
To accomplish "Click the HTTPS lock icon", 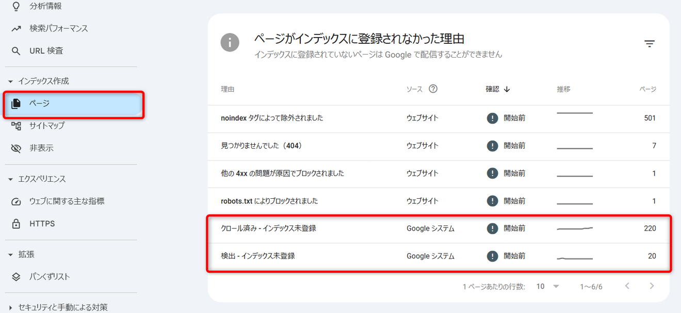I will pyautogui.click(x=16, y=224).
